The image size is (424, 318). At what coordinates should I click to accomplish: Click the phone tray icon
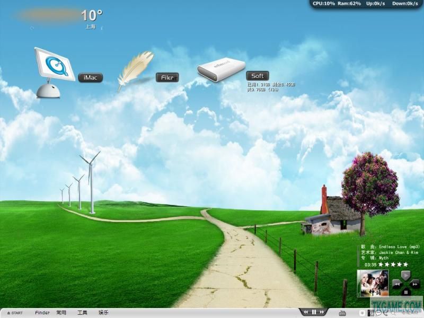[x=385, y=313]
